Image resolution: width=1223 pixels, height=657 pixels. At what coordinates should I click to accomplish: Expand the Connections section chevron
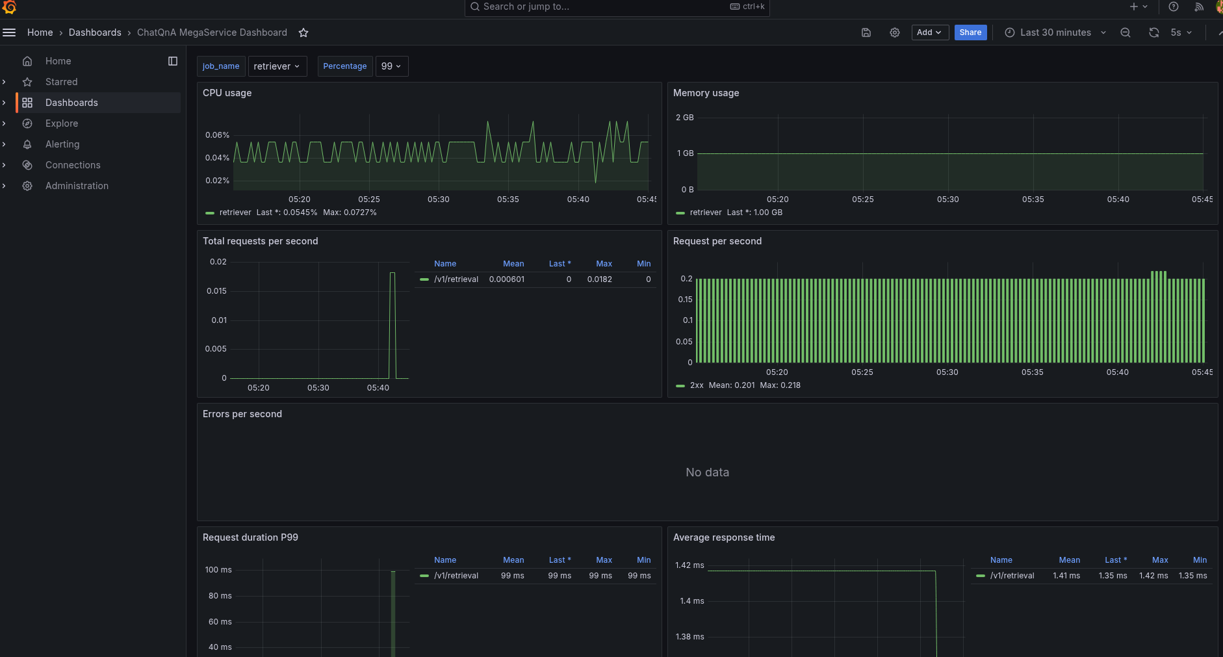point(5,165)
